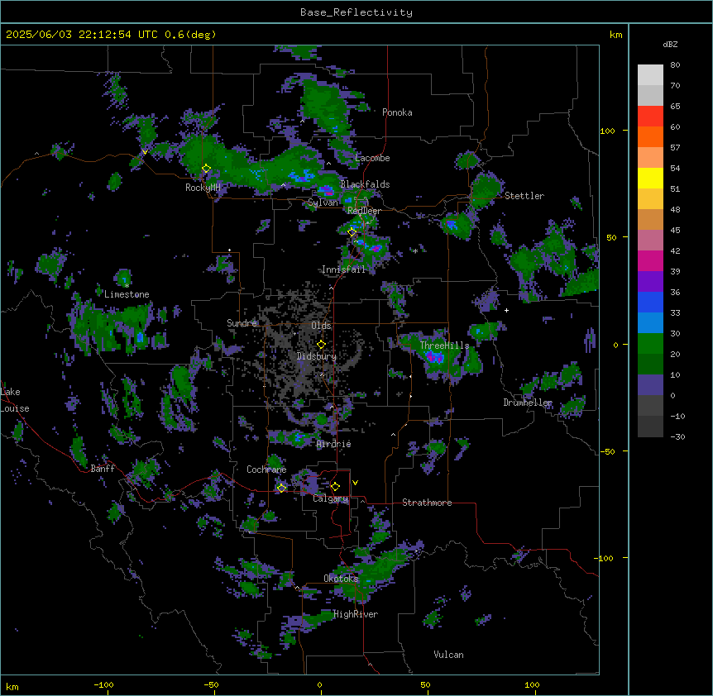Click the 80 dBZ value in the legend

point(675,65)
